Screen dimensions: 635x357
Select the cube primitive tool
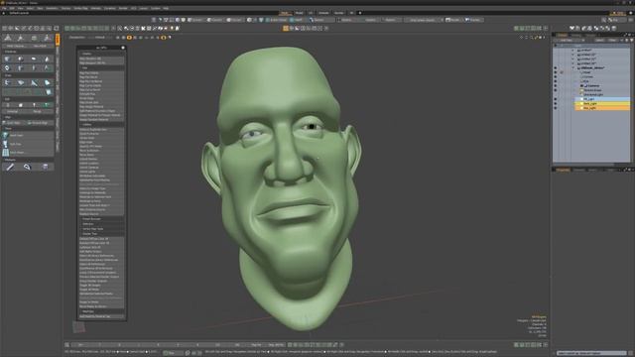point(7,59)
